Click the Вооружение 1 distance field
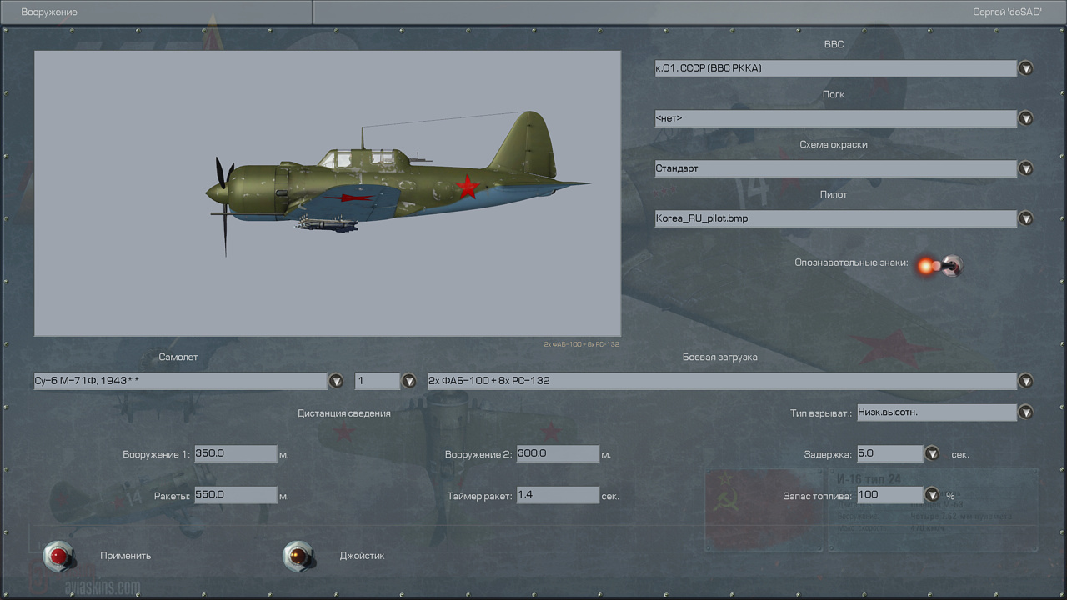The height and width of the screenshot is (600, 1067). (235, 454)
